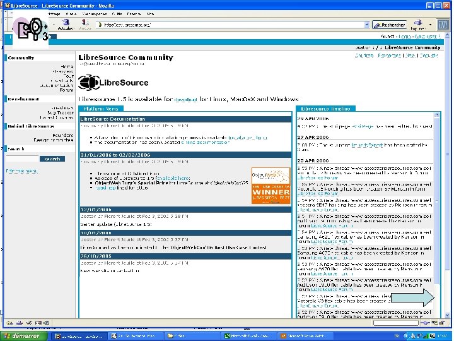The width and height of the screenshot is (454, 341).
Task: Focus the URL address field
Action: (x=230, y=25)
